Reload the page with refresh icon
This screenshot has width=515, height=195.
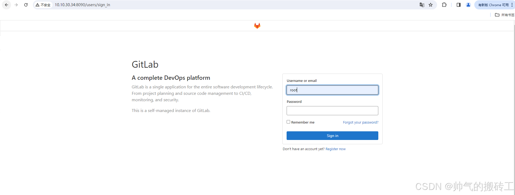26,5
